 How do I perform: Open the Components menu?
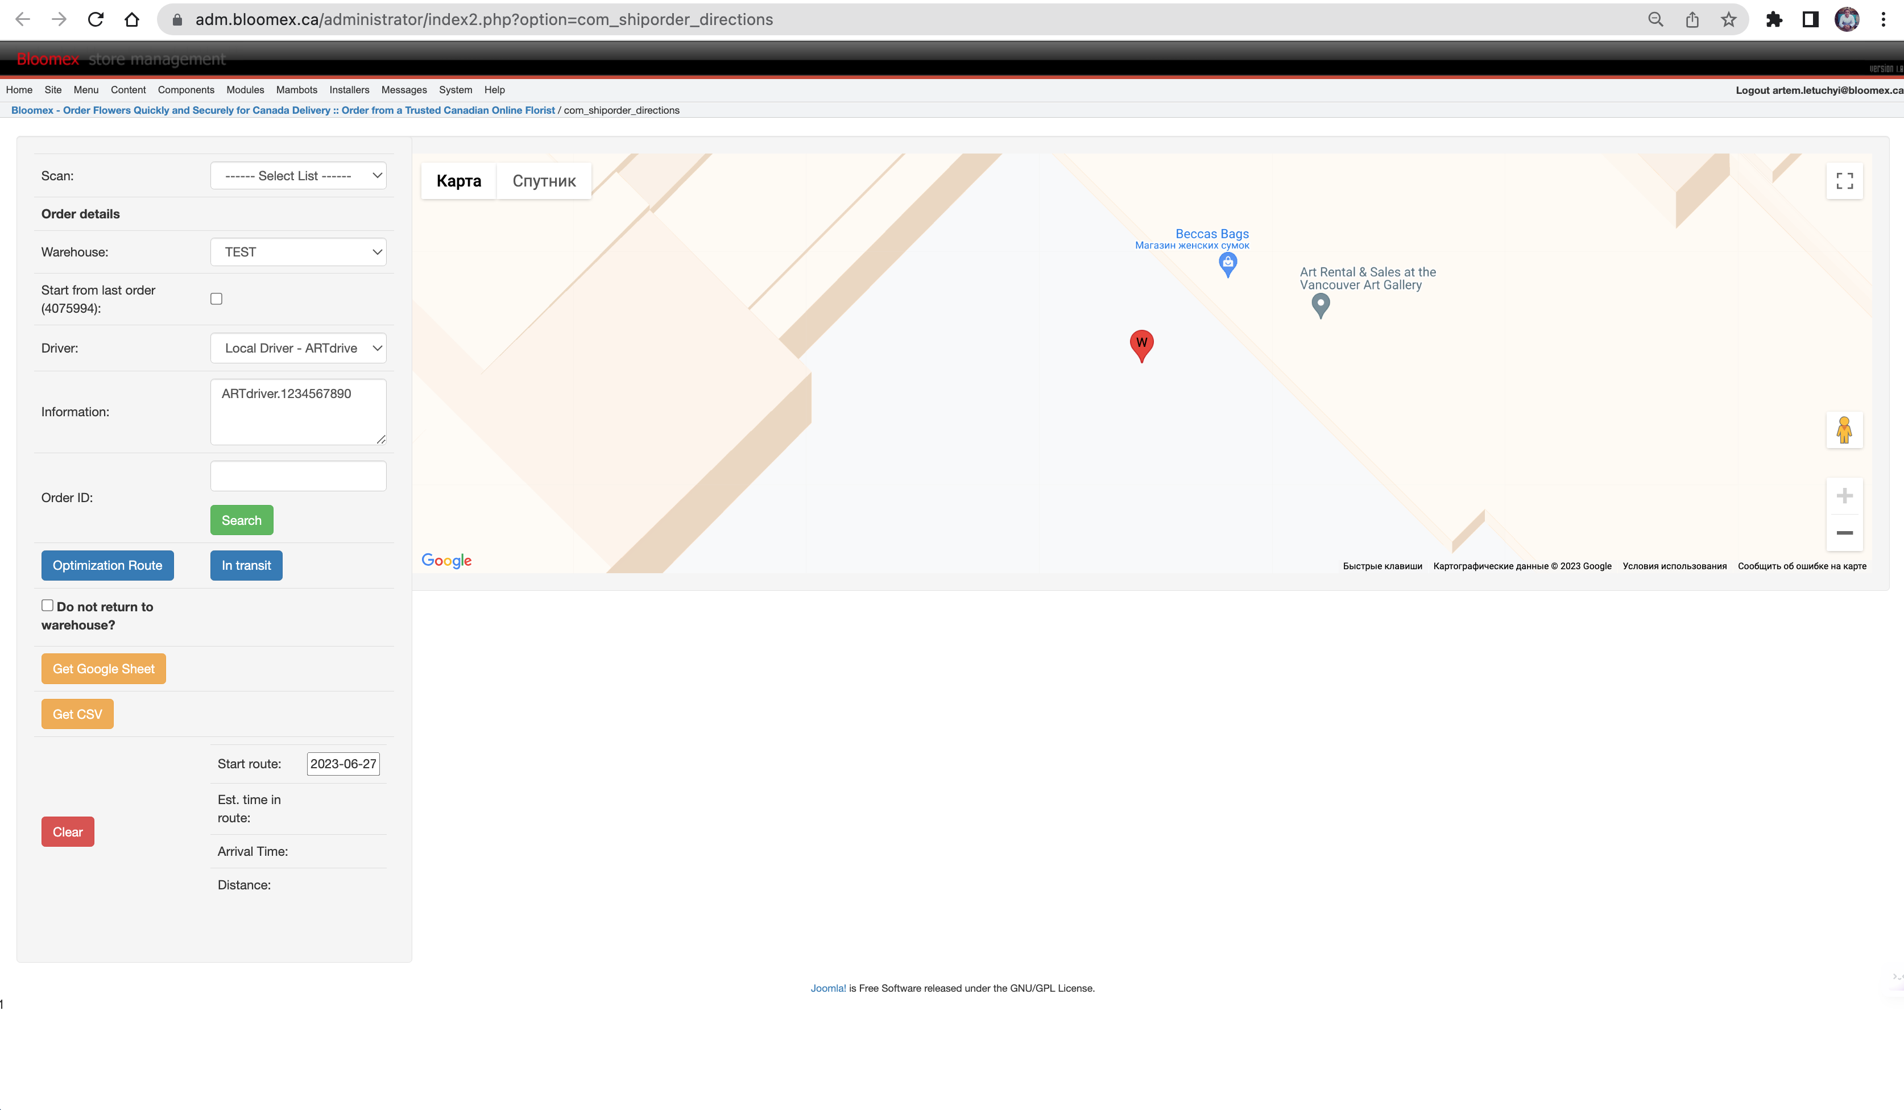186,90
